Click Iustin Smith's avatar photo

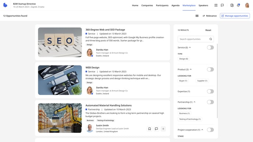(x=90, y=128)
